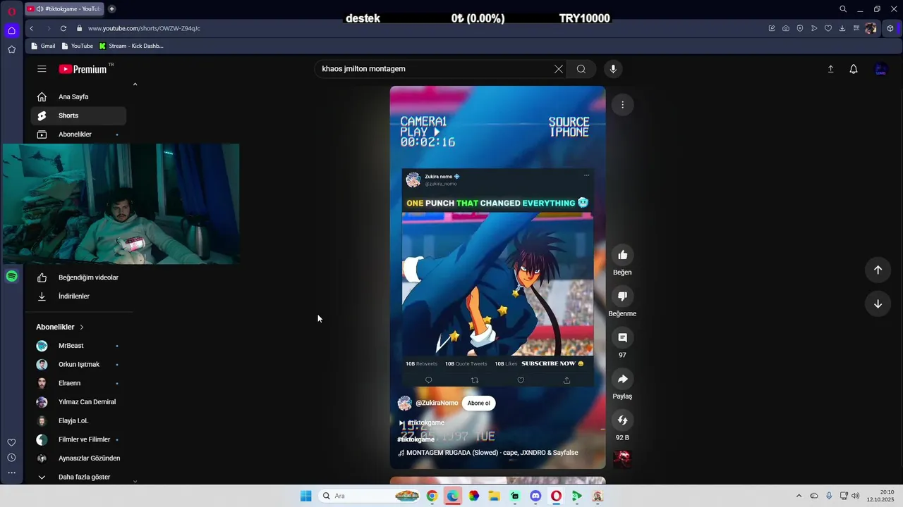
Task: Open the Filmler ve Filimler channel
Action: 78,439
